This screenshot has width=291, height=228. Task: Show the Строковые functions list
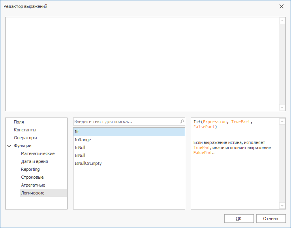coord(32,178)
